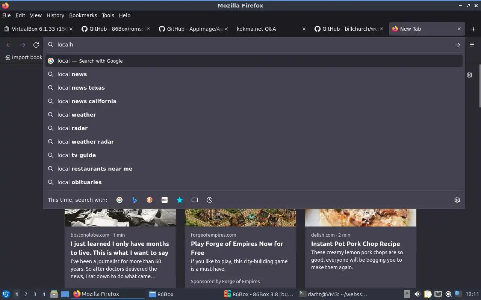This screenshot has width=481, height=300.
Task: Reload the current page
Action: point(36,45)
